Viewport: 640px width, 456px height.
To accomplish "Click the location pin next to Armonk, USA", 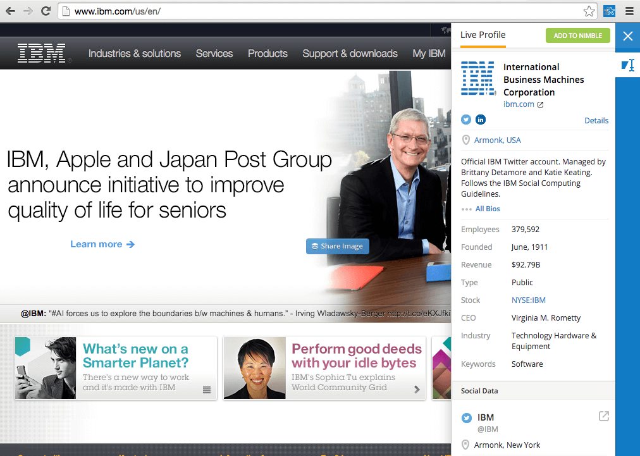I will 465,140.
